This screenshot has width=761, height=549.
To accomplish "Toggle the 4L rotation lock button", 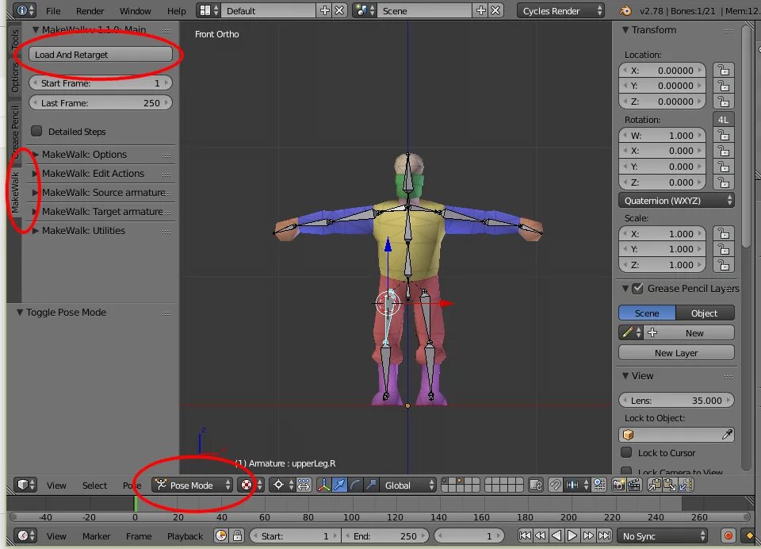I will click(x=724, y=120).
